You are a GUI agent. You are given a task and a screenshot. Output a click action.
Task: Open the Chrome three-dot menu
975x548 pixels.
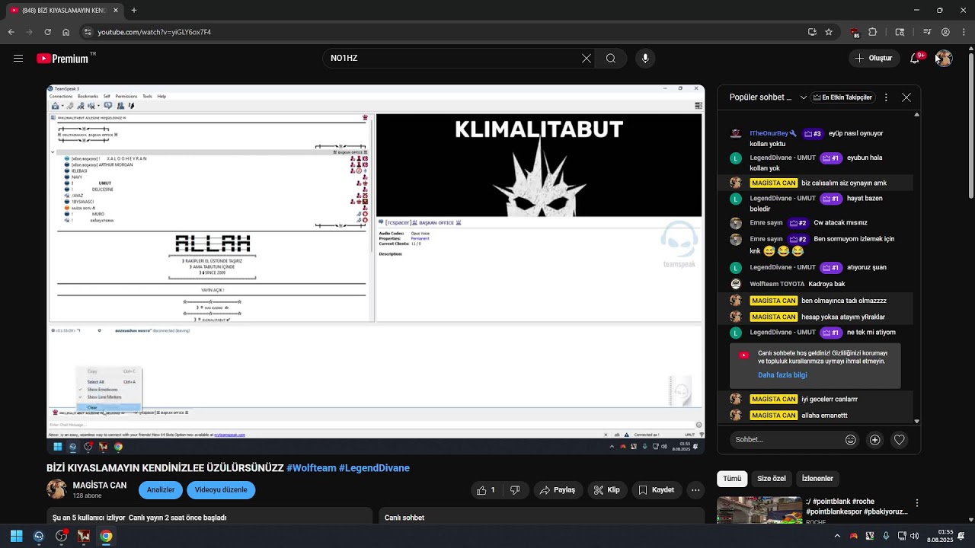point(964,32)
